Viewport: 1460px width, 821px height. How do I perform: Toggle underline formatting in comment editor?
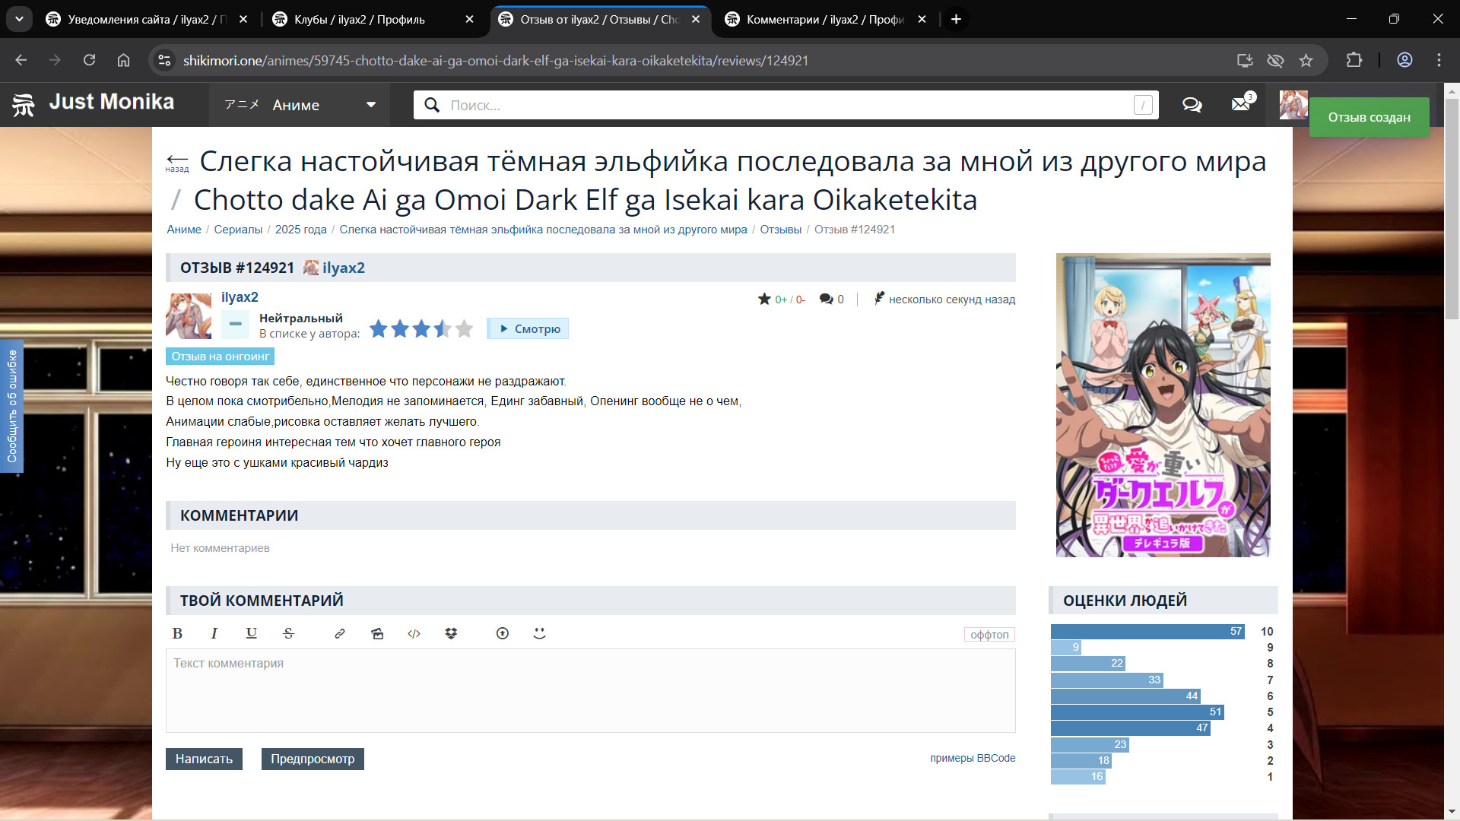(252, 633)
